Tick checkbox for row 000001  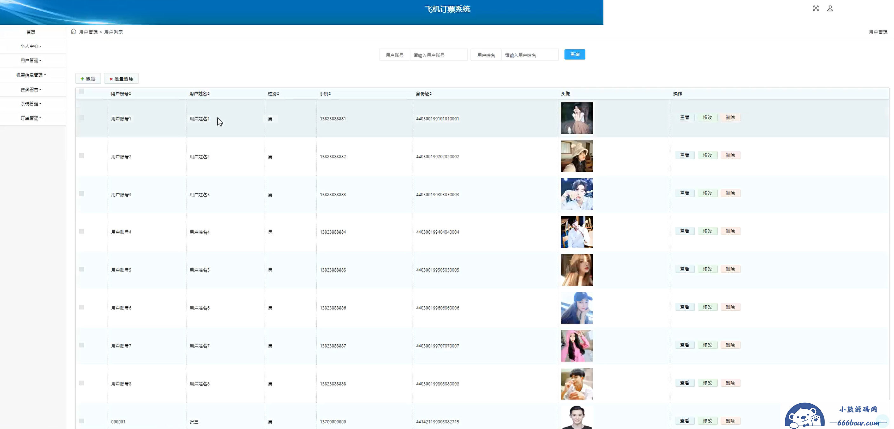coord(81,421)
